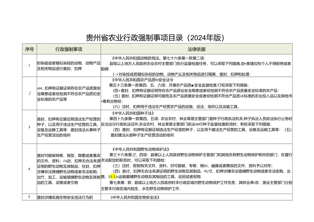
Task: Click the row number 1 cell
Action: (x=30, y=65)
